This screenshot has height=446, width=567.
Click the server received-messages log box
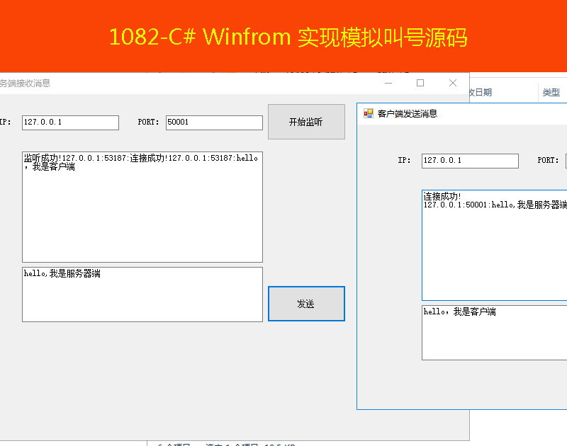(x=142, y=207)
